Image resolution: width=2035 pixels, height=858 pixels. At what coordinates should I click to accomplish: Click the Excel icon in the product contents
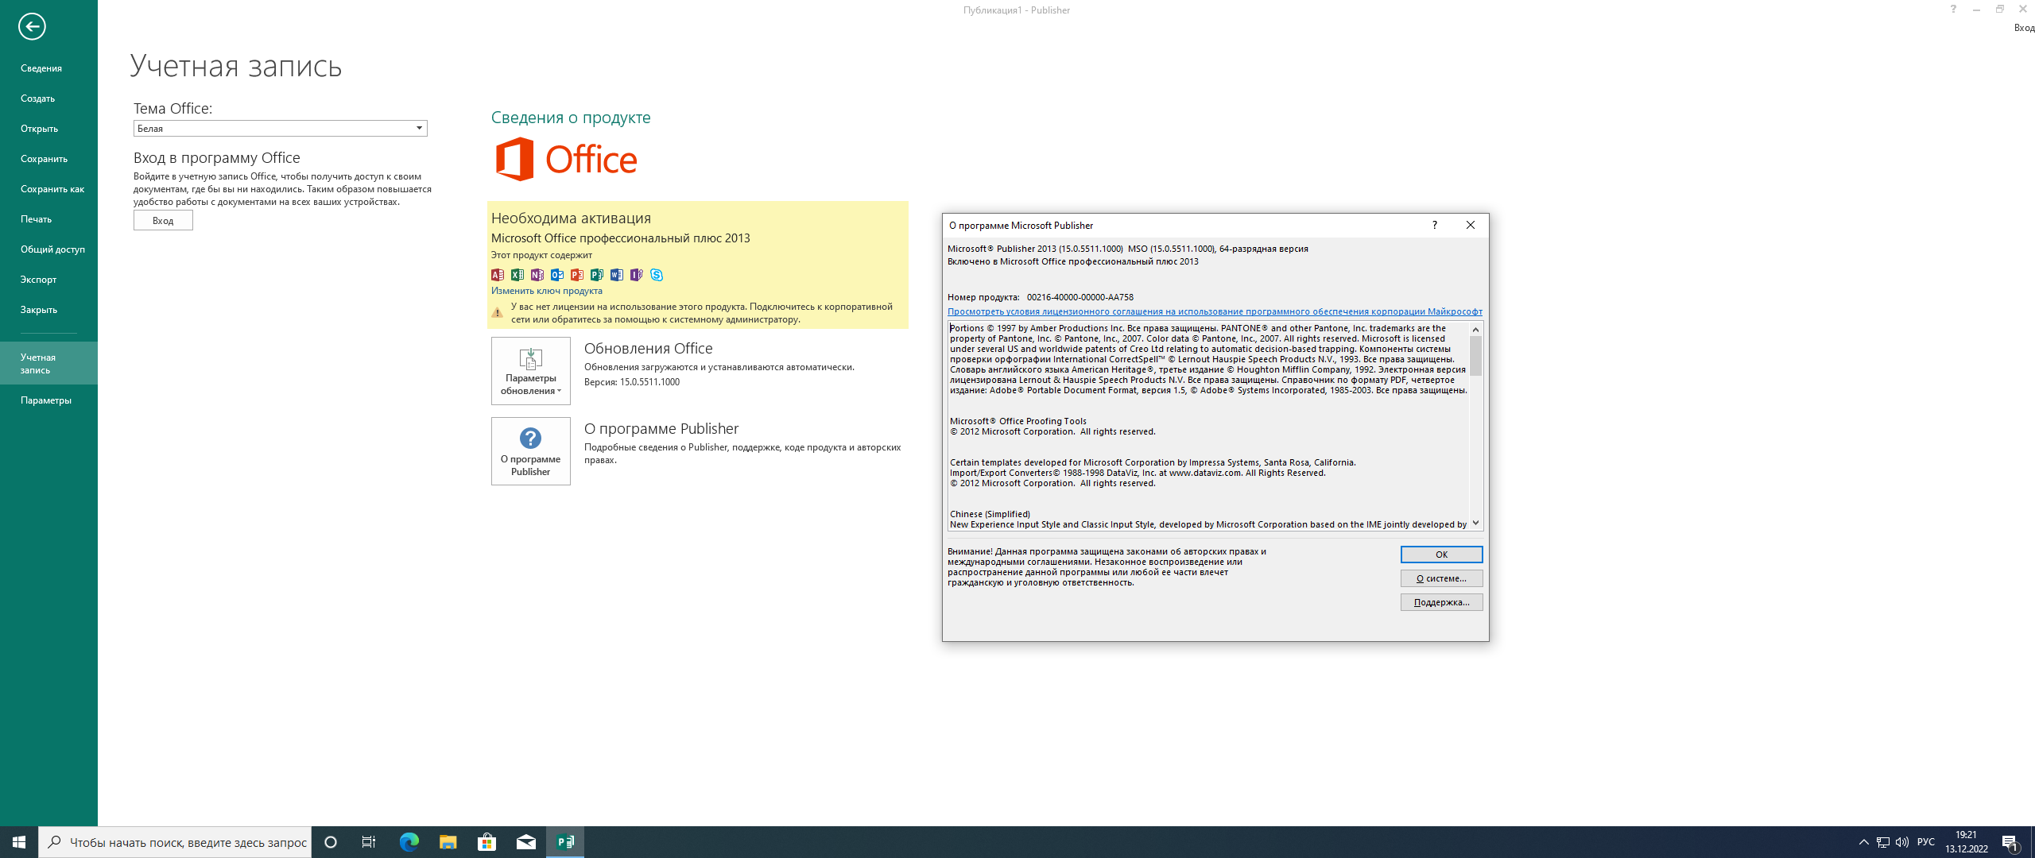(517, 275)
